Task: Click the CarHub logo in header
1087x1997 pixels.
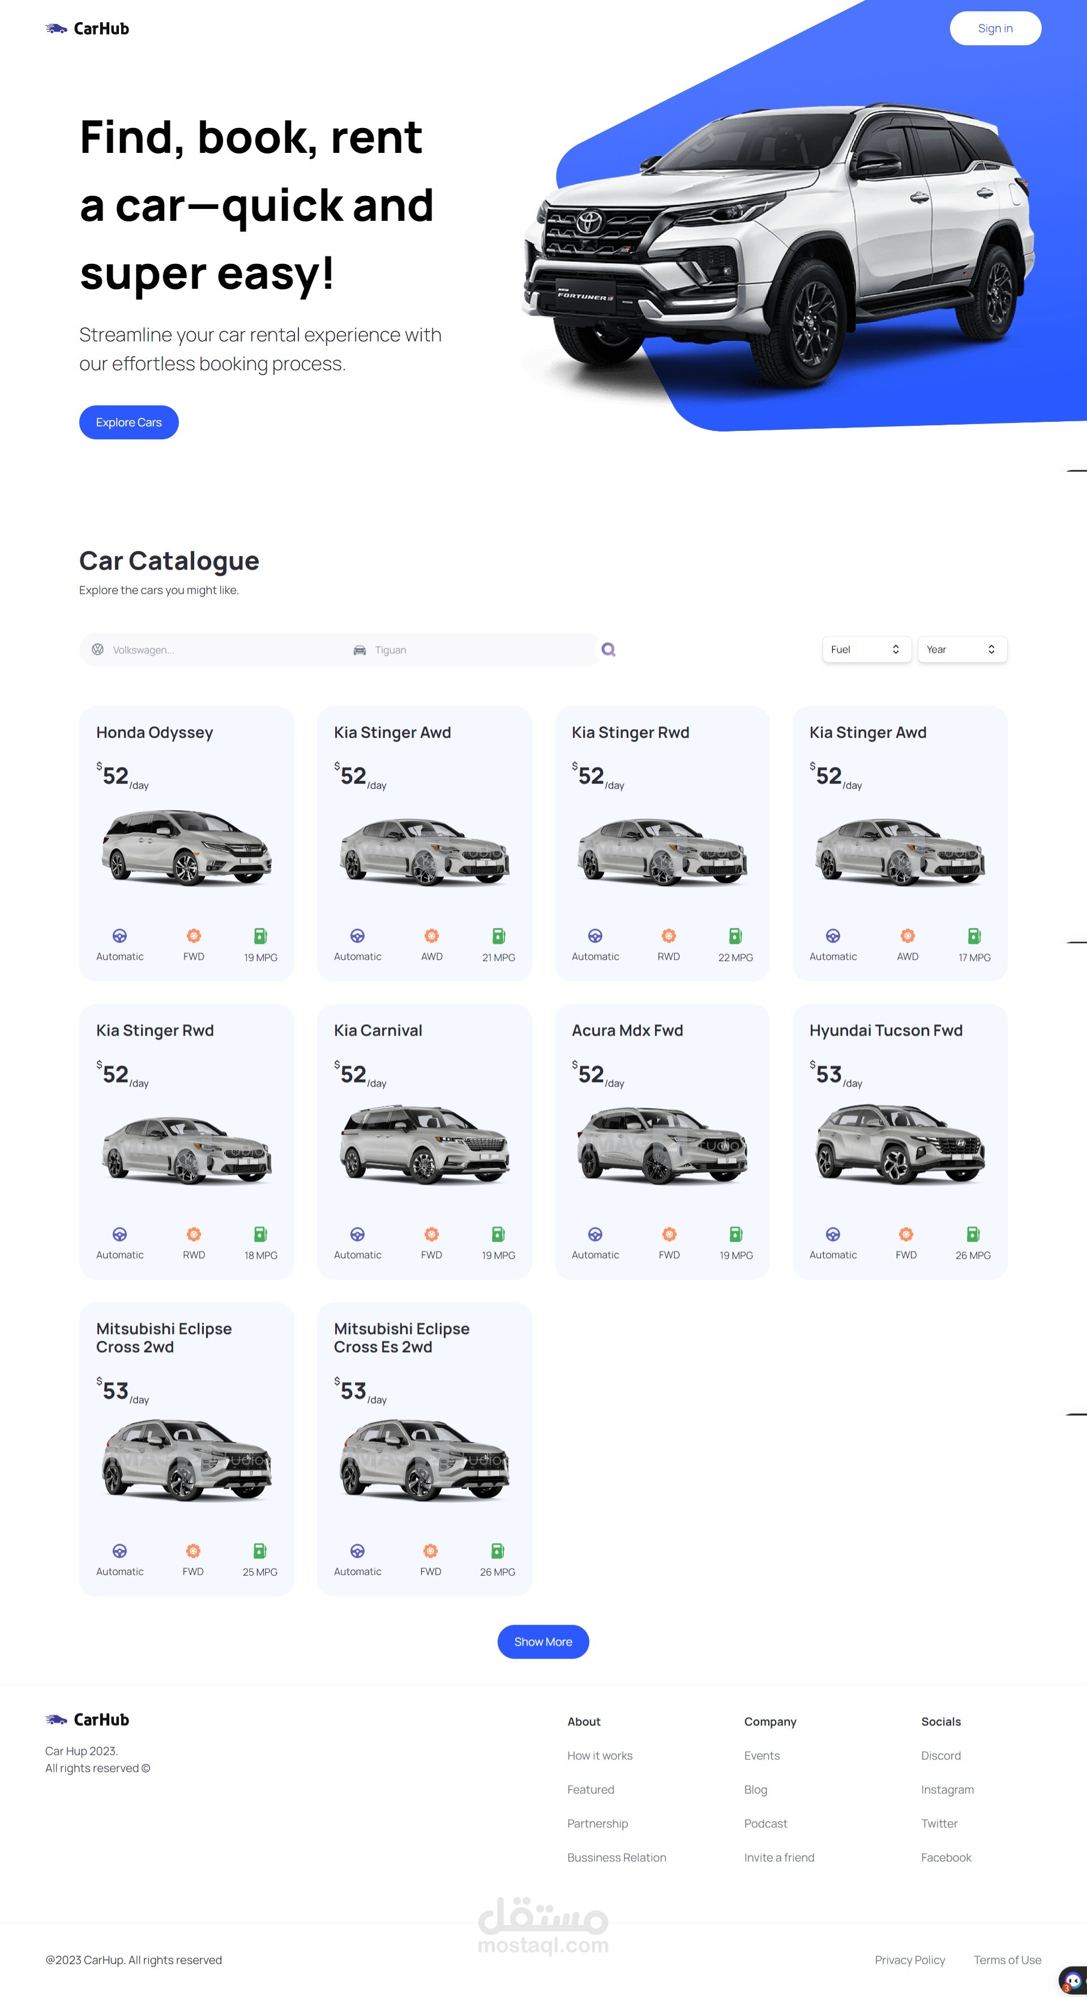Action: [87, 29]
